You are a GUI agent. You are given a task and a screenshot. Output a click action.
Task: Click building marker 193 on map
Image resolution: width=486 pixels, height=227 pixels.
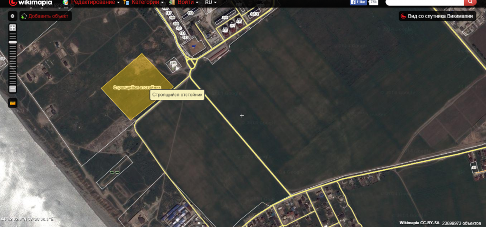click(190, 13)
